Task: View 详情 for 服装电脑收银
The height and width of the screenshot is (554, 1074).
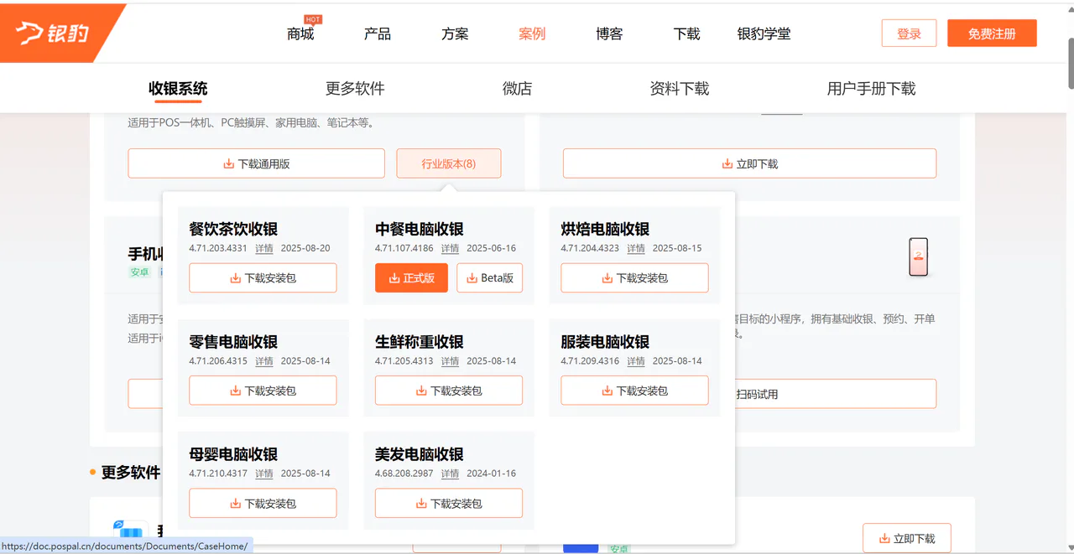Action: point(636,361)
